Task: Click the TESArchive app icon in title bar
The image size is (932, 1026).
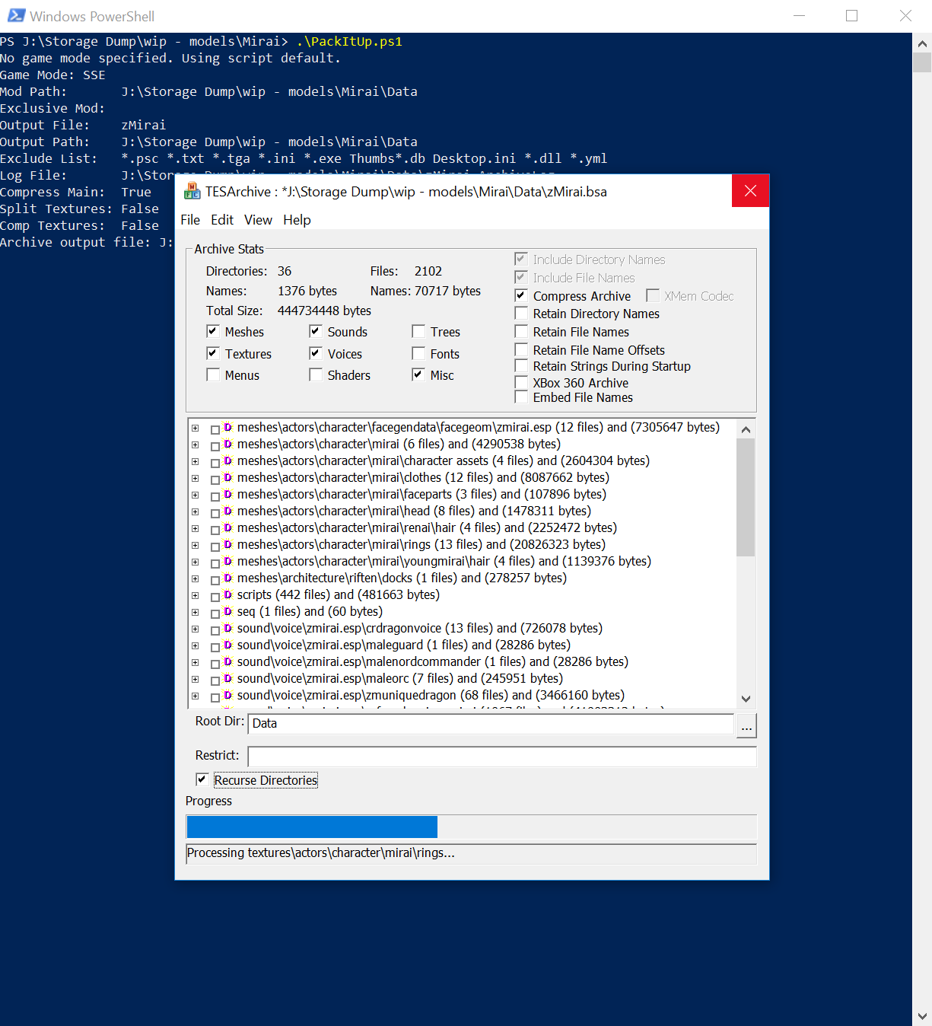Action: click(192, 192)
